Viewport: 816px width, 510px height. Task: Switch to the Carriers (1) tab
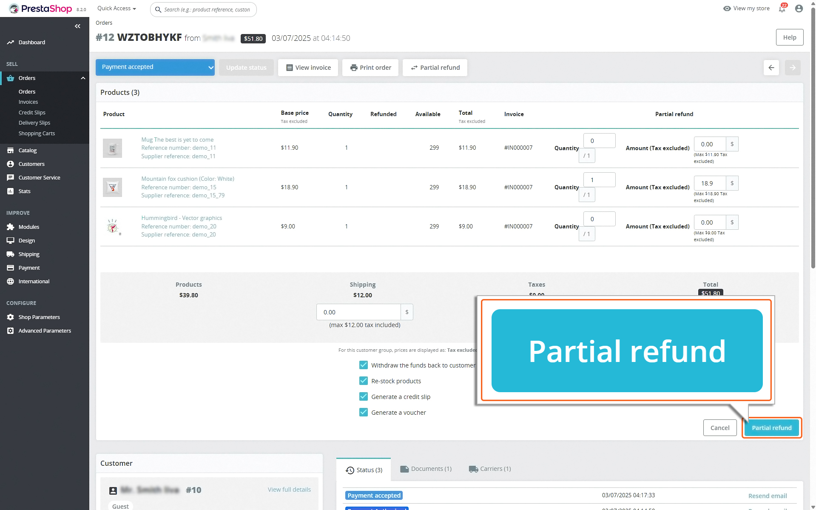[490, 469]
